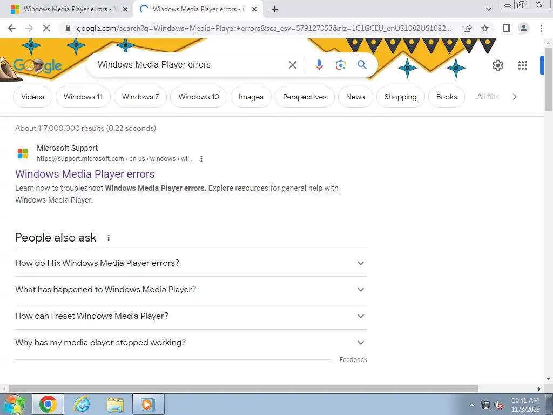553x415 pixels.
Task: Share this page from address bar
Action: (468, 28)
